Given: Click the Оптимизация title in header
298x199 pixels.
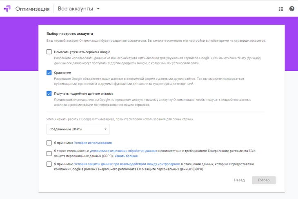Looking at the screenshot, I should pos(32,9).
